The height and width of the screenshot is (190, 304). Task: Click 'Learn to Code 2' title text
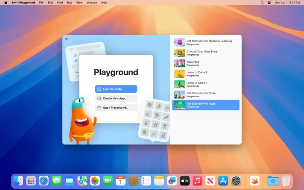(x=197, y=83)
